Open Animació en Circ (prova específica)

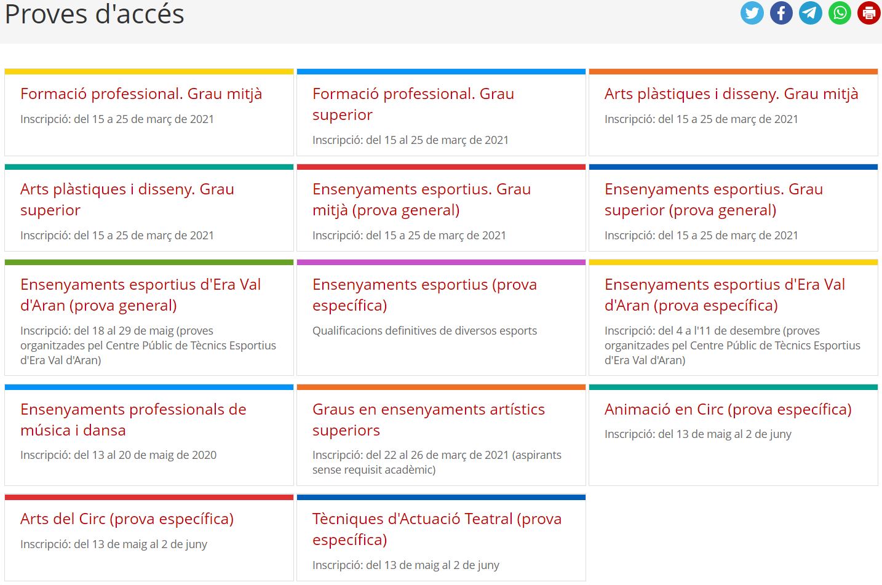[x=728, y=409]
